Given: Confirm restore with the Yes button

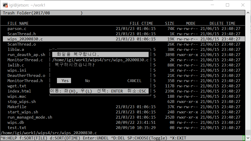Looking at the screenshot, I should click(x=64, y=81).
